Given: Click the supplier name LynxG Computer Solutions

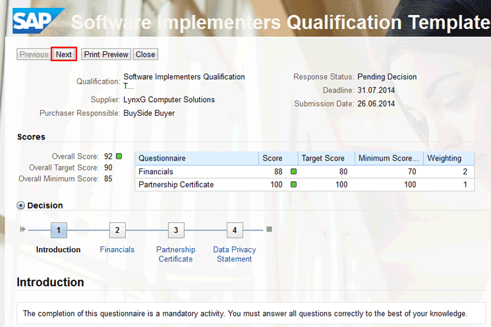Looking at the screenshot, I should 169,100.
